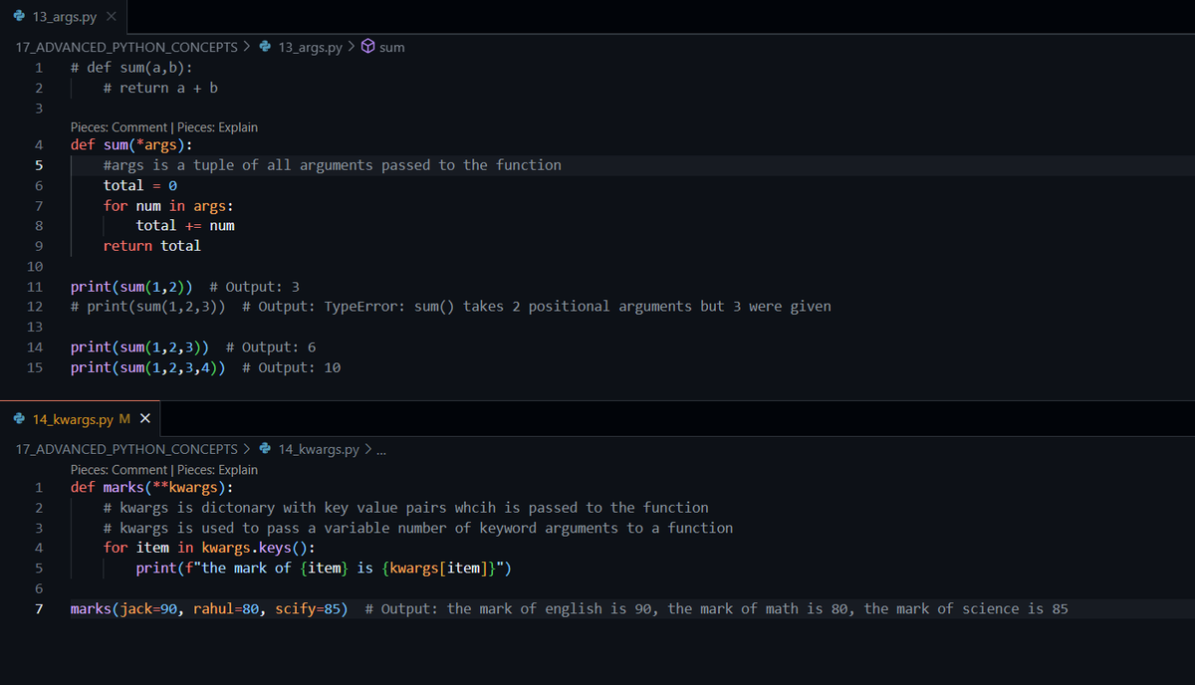The height and width of the screenshot is (685, 1195).
Task: Click Python file icon on 13_args.py tab
Action: (x=20, y=17)
